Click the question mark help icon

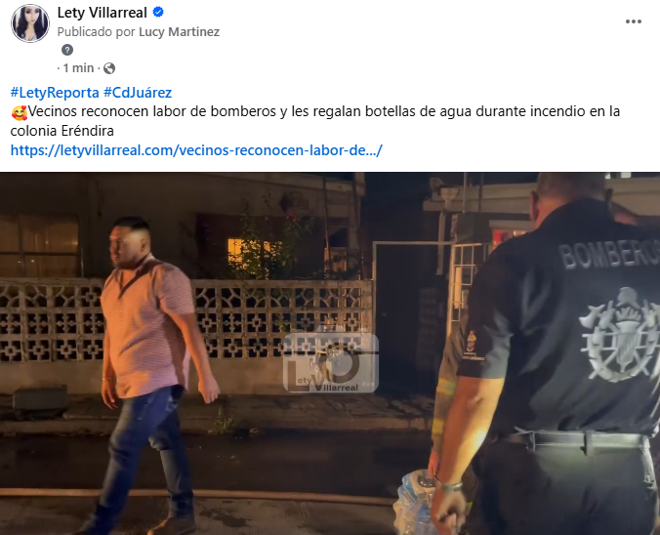coord(67,50)
